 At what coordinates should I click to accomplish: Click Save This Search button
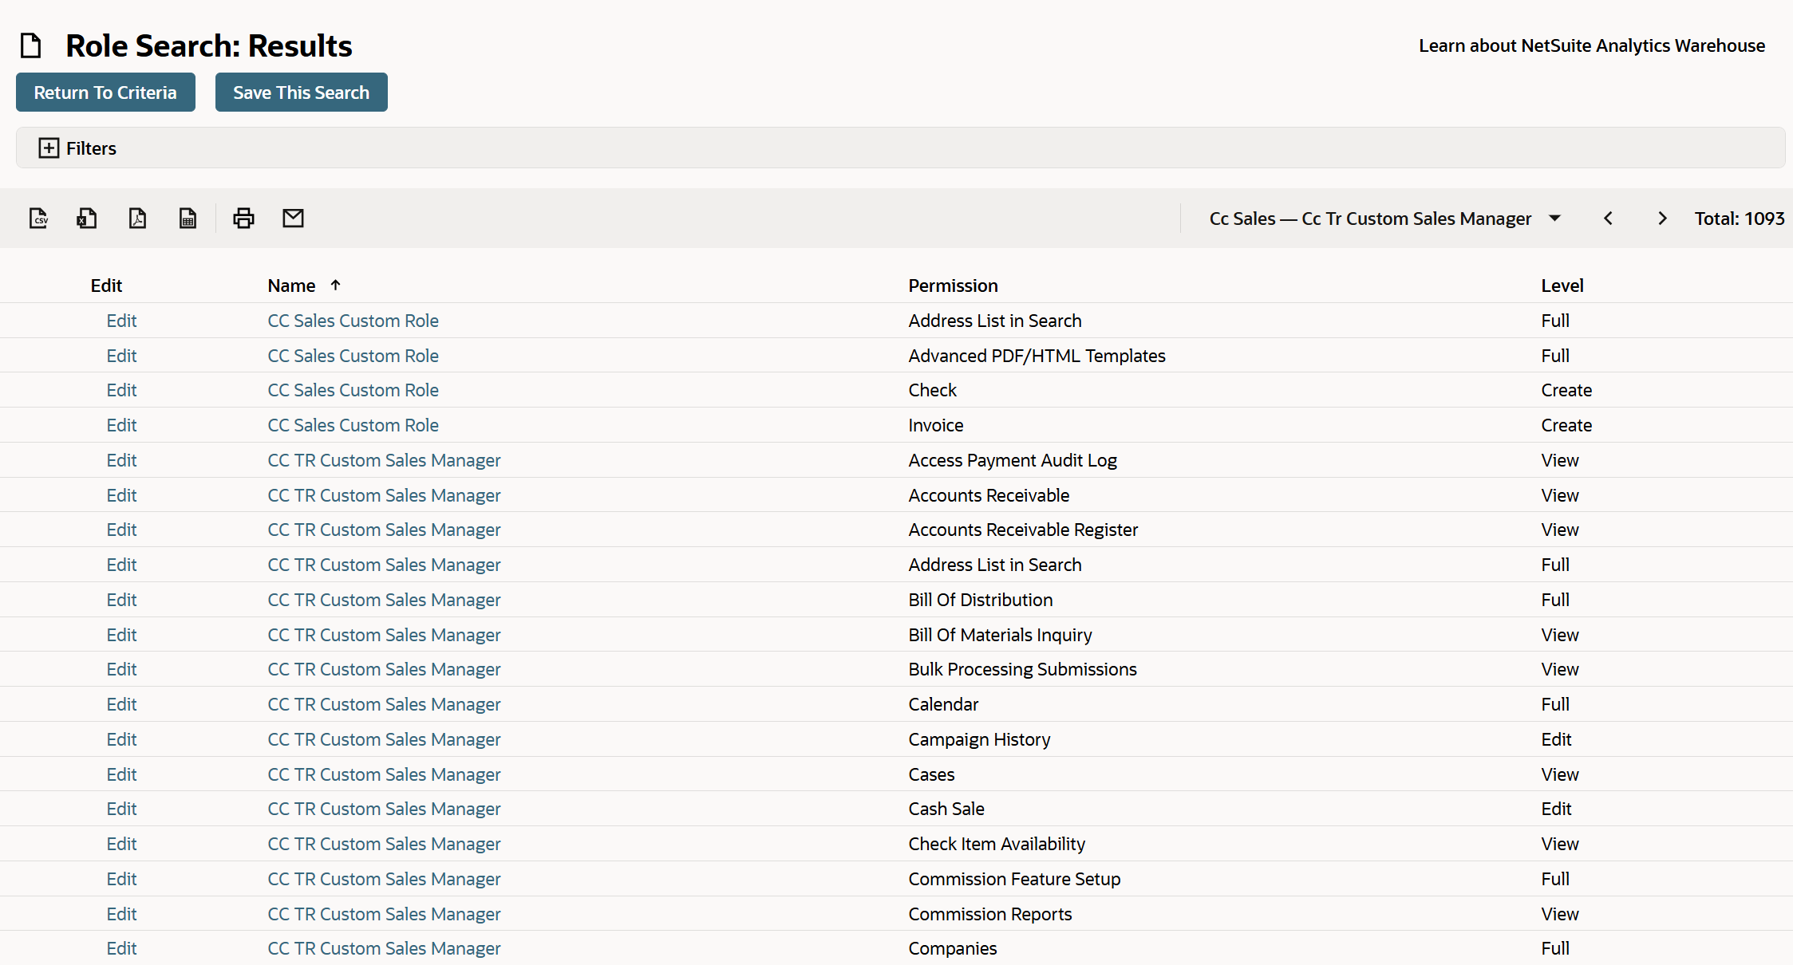pos(301,92)
